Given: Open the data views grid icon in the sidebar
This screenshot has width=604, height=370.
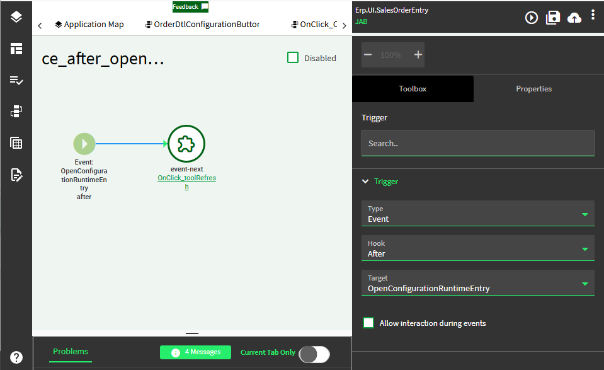Looking at the screenshot, I should tap(16, 143).
